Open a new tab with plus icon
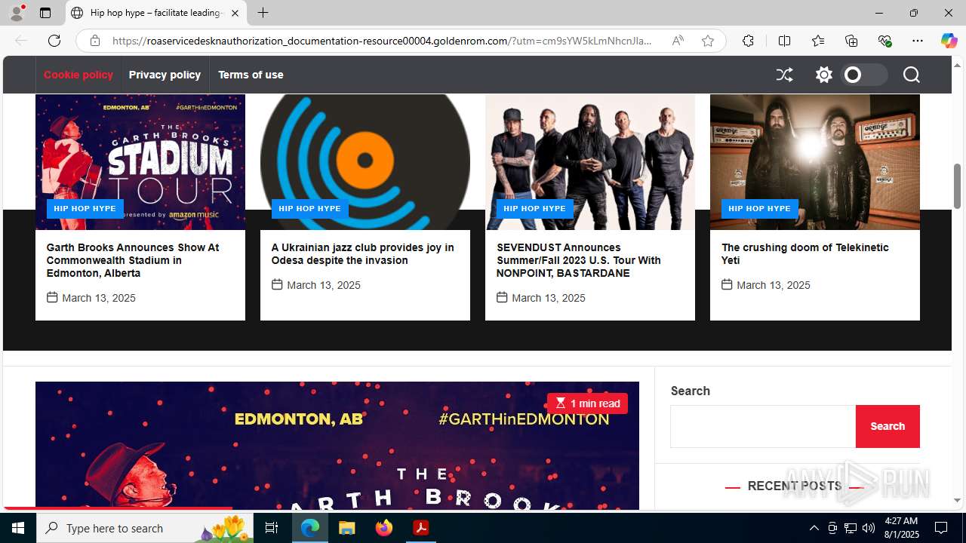 coord(263,13)
